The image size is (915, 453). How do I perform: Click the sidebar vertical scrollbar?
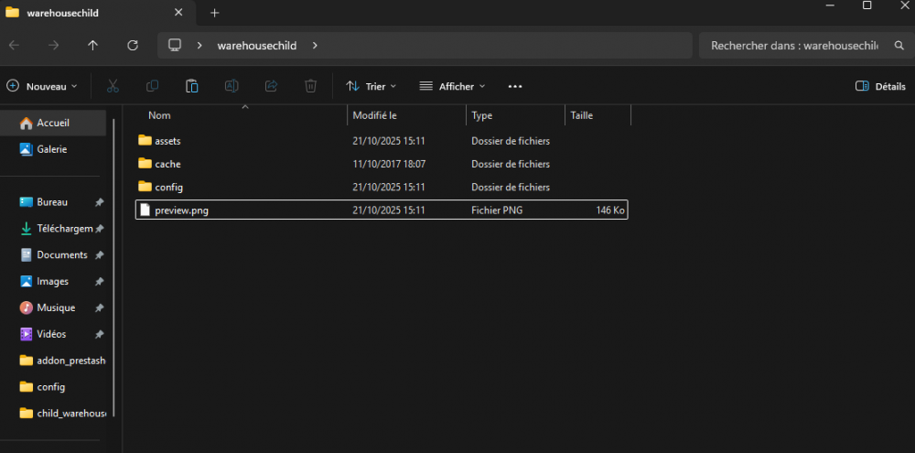click(113, 267)
